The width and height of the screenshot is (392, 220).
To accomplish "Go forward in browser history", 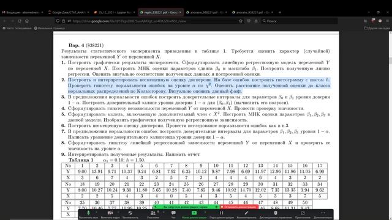I will [x=12, y=21].
